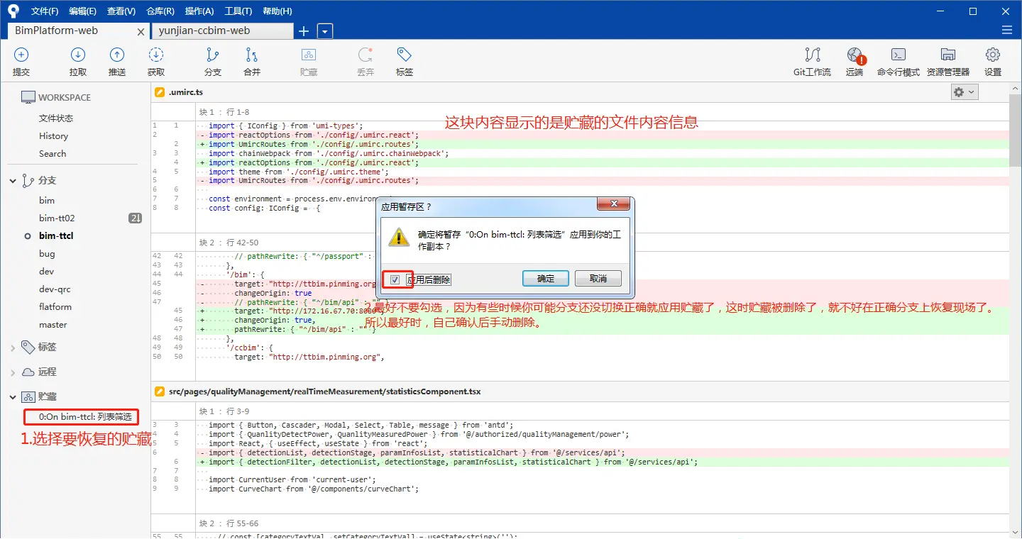1022x539 pixels.
Task: Select Search in the workspace
Action: (53, 154)
